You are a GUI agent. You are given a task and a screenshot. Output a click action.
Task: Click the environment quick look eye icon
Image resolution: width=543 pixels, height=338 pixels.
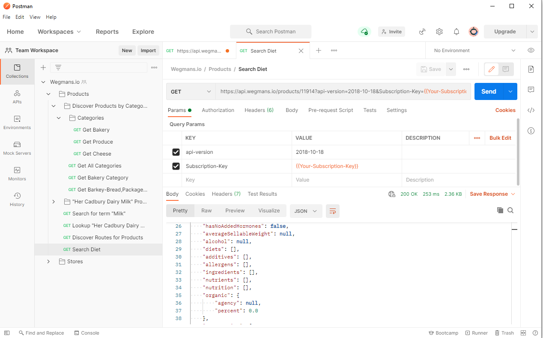(x=531, y=50)
